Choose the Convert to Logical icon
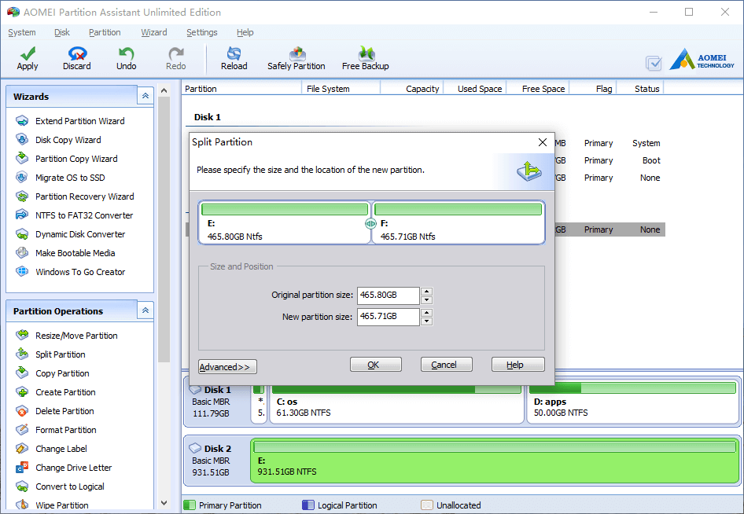Viewport: 744px width, 514px height. point(22,486)
